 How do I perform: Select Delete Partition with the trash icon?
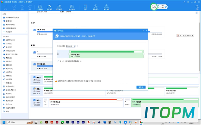pos(9,65)
